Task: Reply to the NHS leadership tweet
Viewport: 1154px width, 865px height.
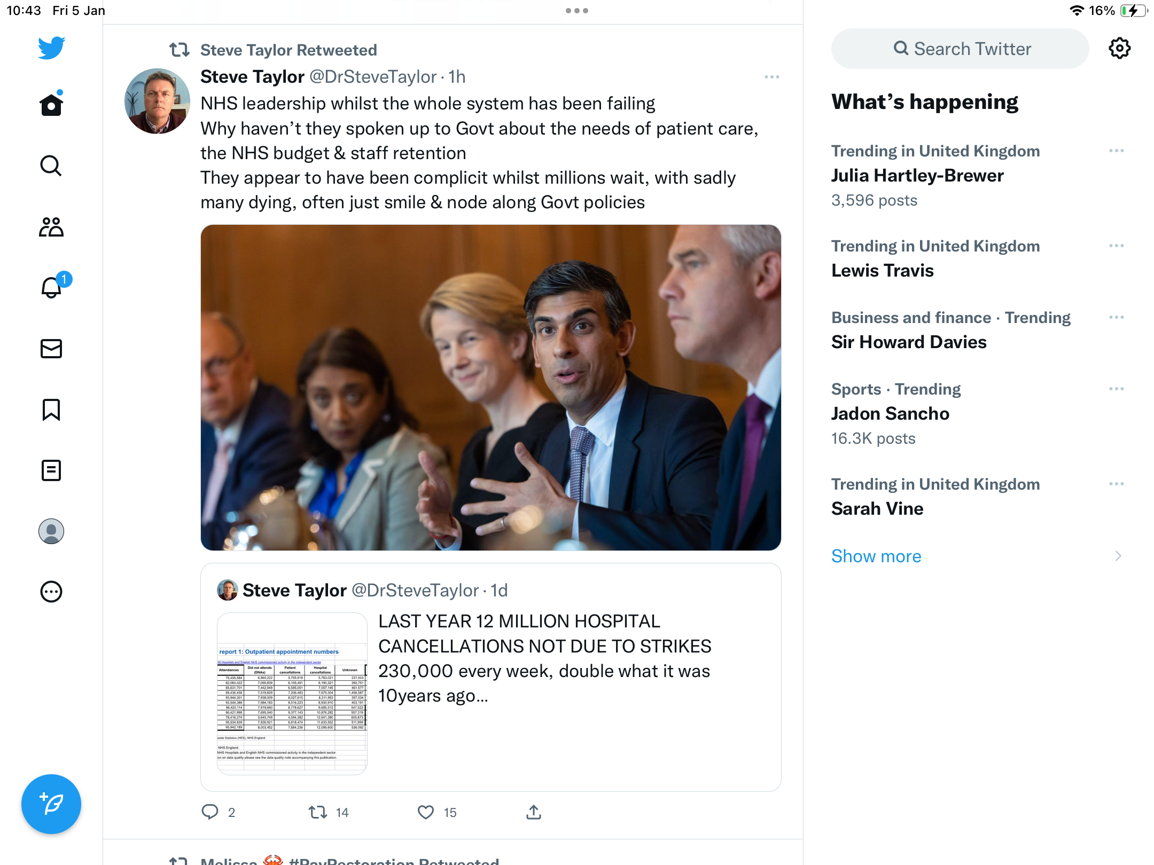Action: click(210, 812)
